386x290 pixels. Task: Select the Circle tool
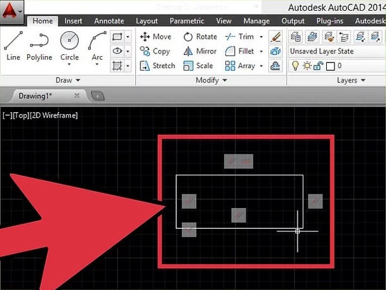coord(69,45)
